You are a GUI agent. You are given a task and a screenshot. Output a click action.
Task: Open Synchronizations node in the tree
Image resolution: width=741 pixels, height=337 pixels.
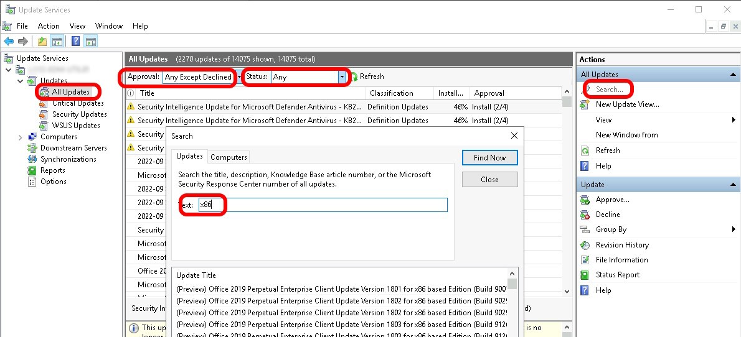point(68,159)
